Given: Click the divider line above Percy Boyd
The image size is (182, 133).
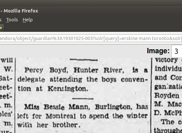Looking at the screenshot, I should (84, 60).
